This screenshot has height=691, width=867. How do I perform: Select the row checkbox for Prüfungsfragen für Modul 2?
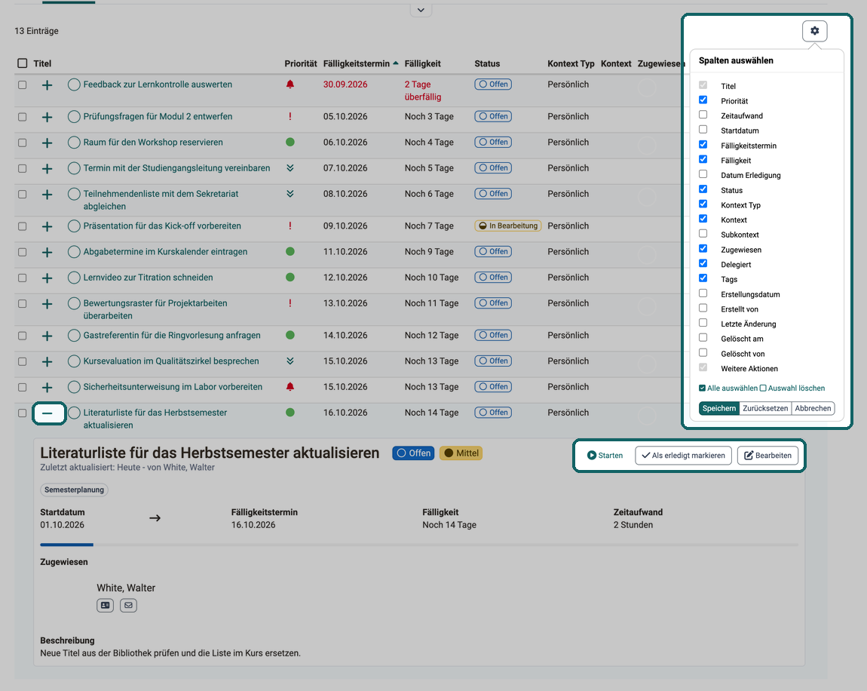pos(22,117)
